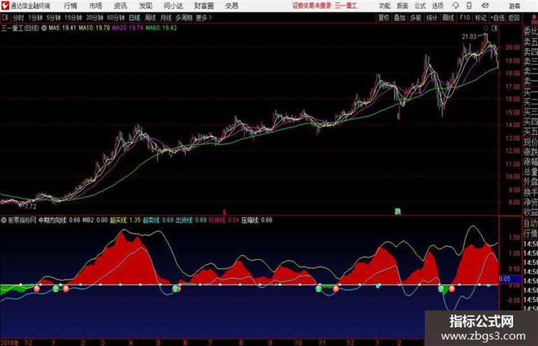Click the 画线 drawing tool button

(448, 18)
